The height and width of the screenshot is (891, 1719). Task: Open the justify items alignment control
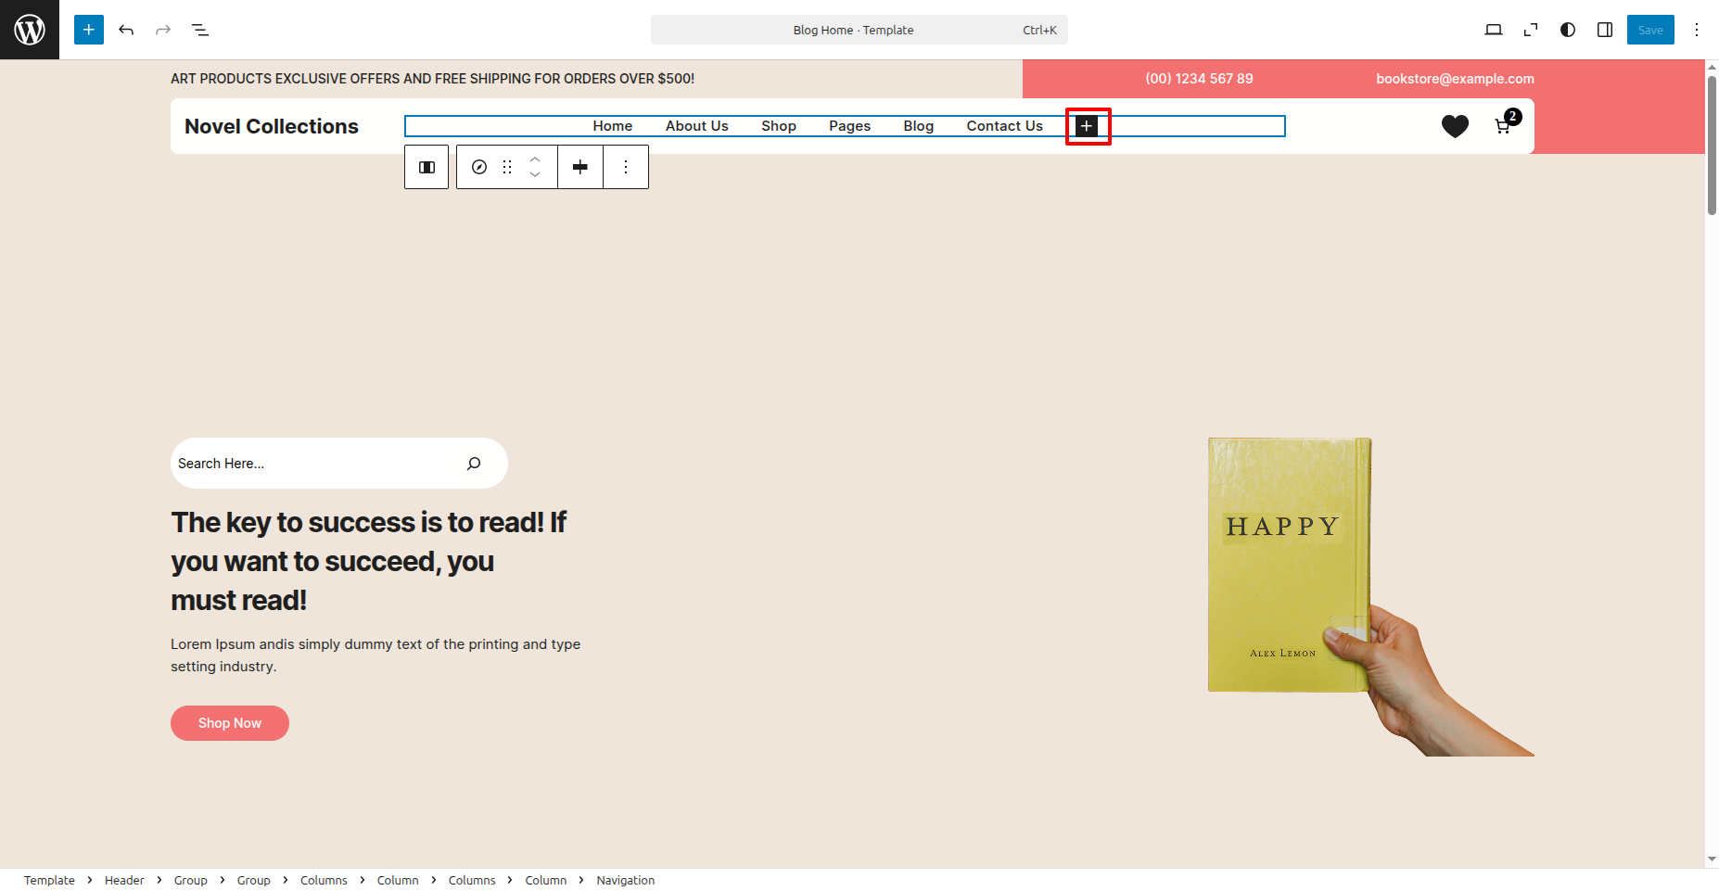coord(580,167)
